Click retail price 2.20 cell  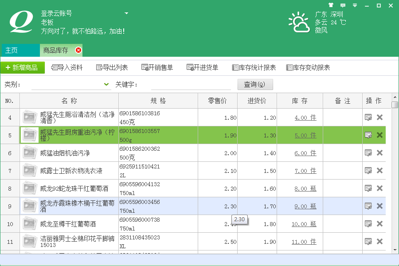tap(230, 188)
